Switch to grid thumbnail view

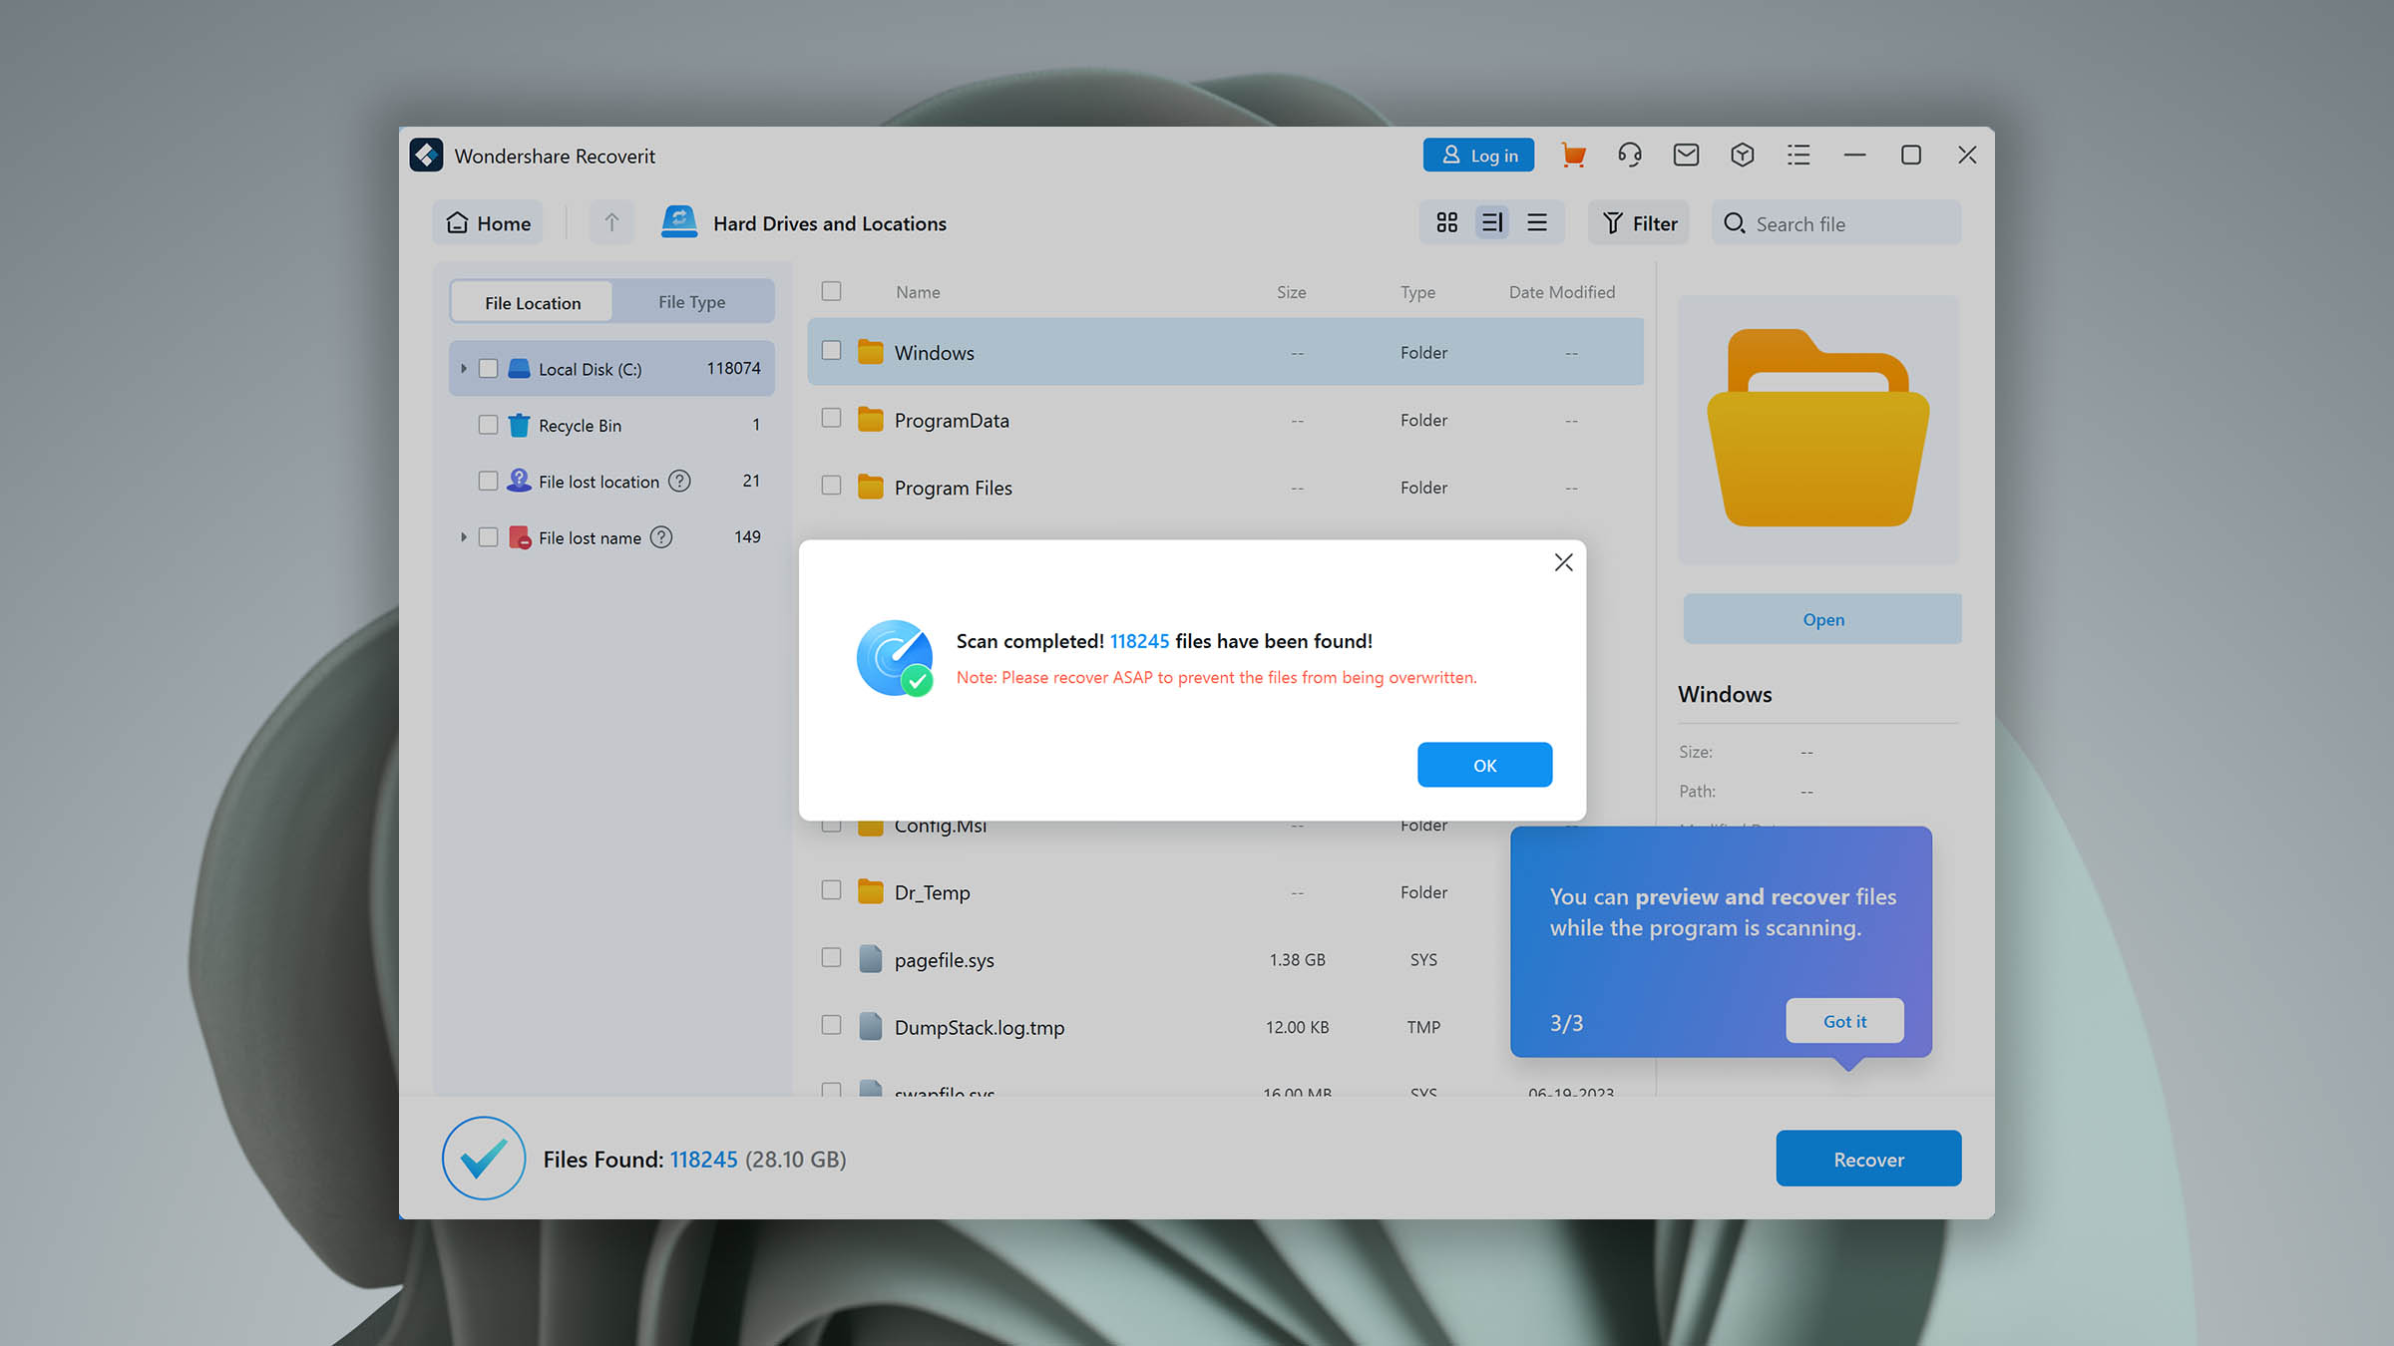pos(1446,222)
